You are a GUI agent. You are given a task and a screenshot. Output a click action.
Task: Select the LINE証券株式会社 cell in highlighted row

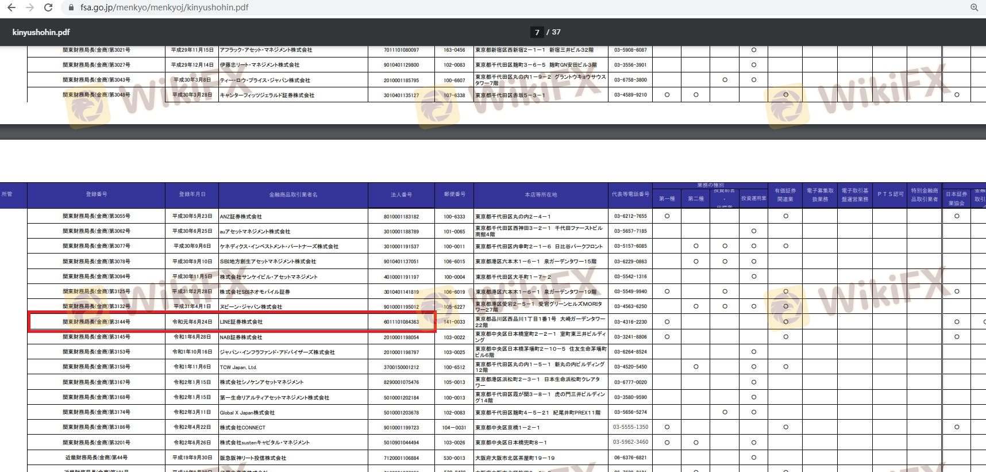(241, 322)
